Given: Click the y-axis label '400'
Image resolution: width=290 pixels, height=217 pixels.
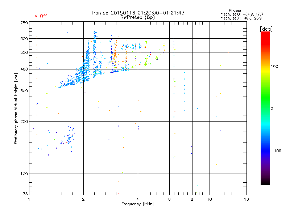Looking at the screenshot, I should pos(24,69).
